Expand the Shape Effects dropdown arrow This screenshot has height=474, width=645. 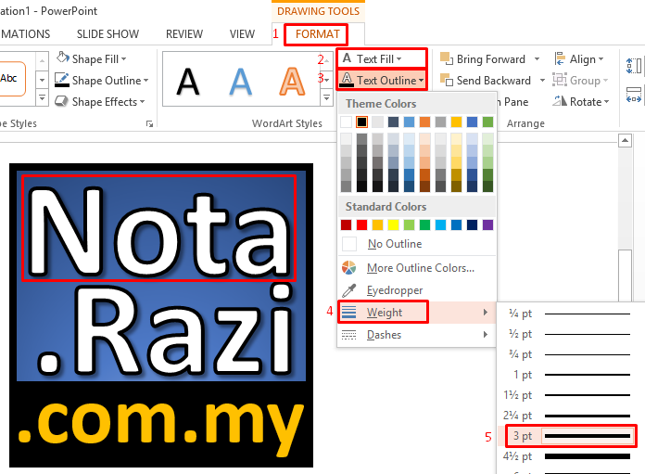coord(143,102)
